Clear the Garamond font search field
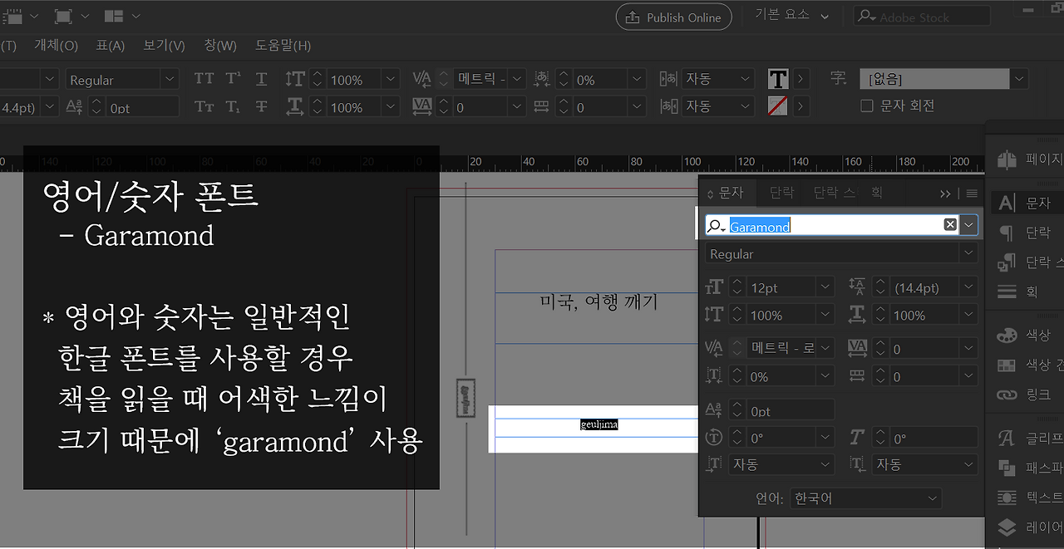Viewport: 1064px width, 549px height. pos(950,225)
